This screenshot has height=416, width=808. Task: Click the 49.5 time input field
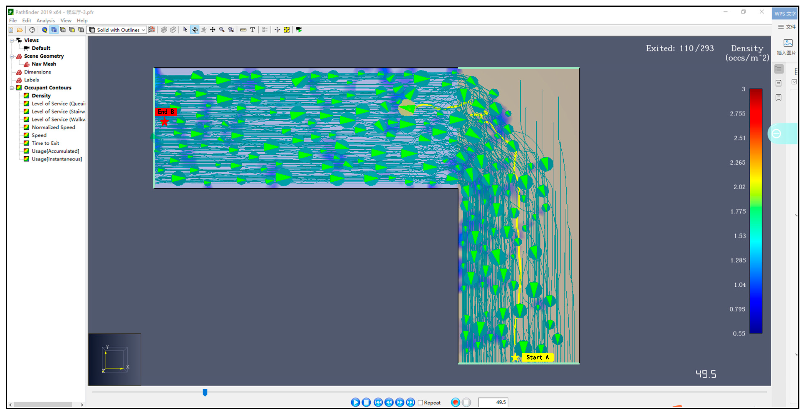(x=493, y=402)
